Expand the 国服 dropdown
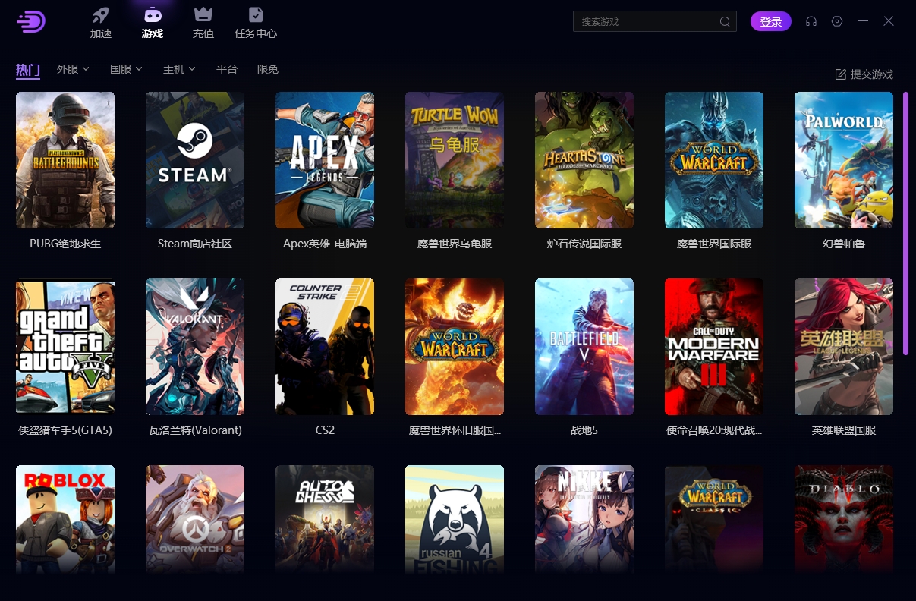 (x=126, y=69)
